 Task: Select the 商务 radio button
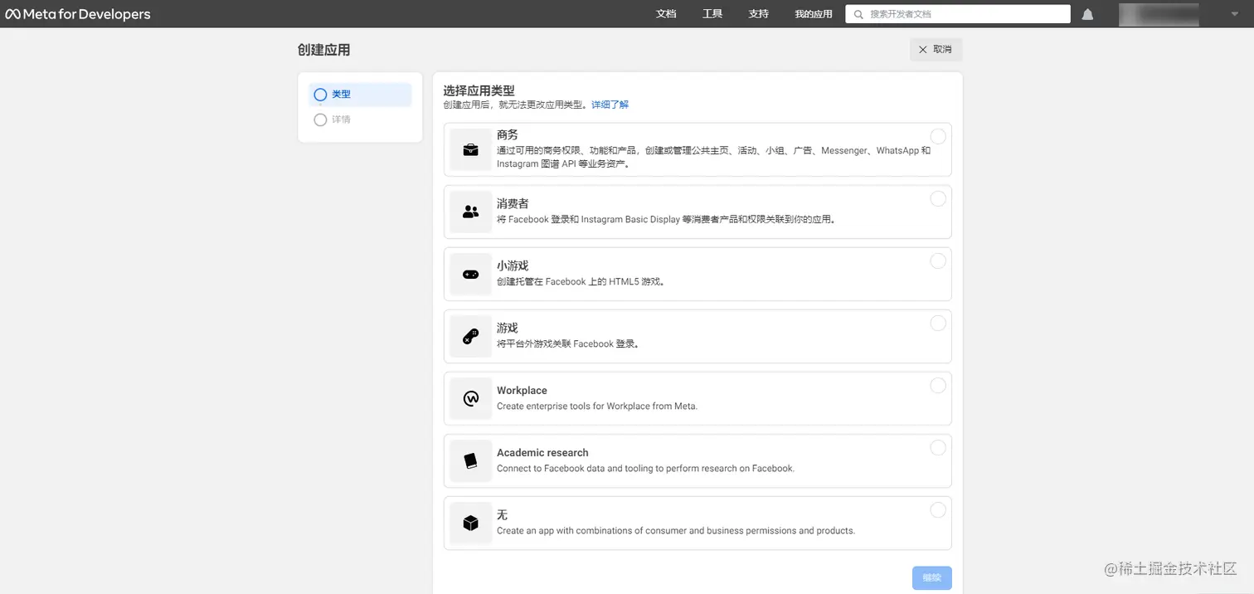(938, 136)
